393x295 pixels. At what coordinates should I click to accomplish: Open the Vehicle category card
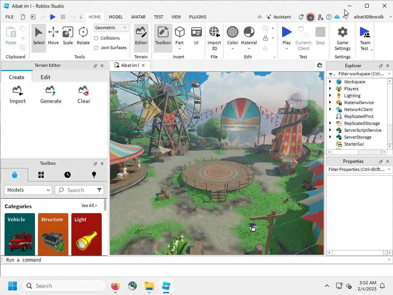[x=20, y=234]
